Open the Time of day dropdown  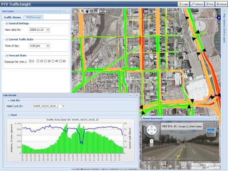tap(48, 46)
